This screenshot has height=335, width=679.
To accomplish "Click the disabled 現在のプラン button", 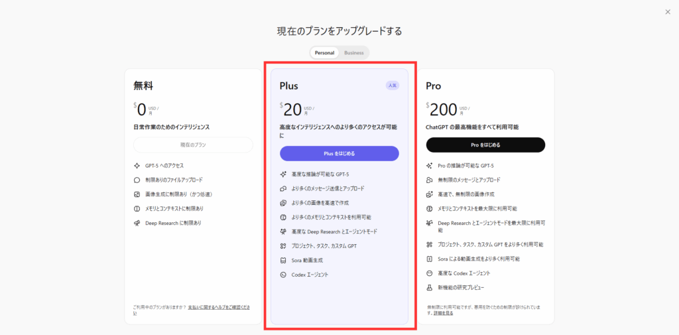I will coord(193,145).
